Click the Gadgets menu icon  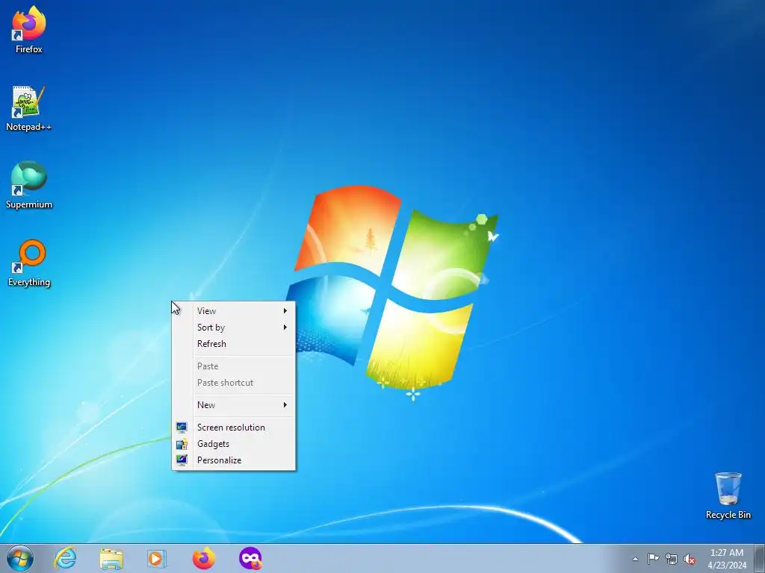(x=182, y=444)
